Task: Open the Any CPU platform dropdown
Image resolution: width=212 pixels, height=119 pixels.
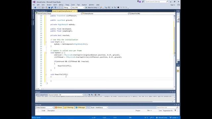Action: (x=78, y=8)
